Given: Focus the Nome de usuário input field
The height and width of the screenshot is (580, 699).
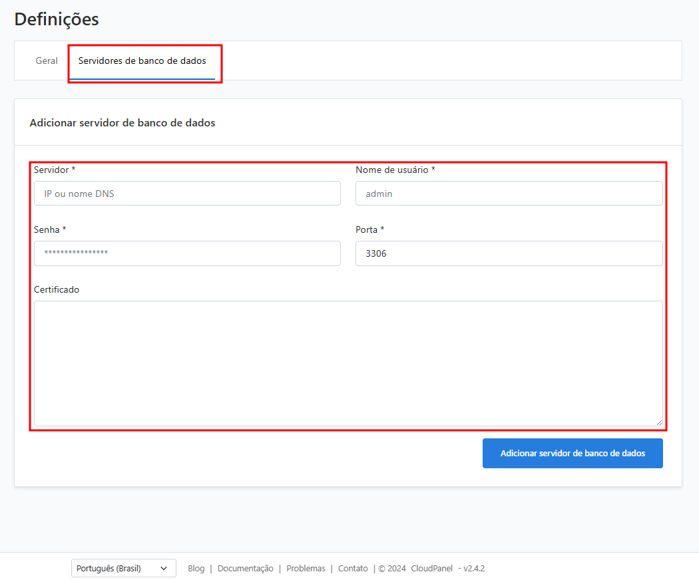Looking at the screenshot, I should click(509, 194).
